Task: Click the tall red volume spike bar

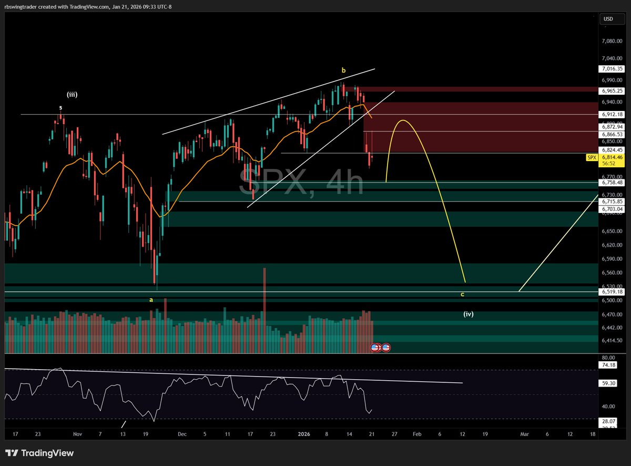Action: [x=264, y=310]
